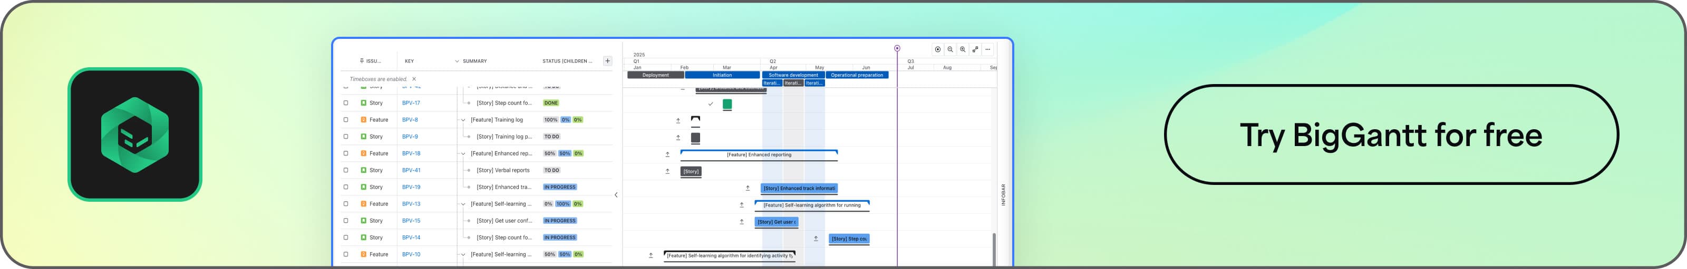Open issue link BPV-10
1687x269 pixels.
pos(411,255)
